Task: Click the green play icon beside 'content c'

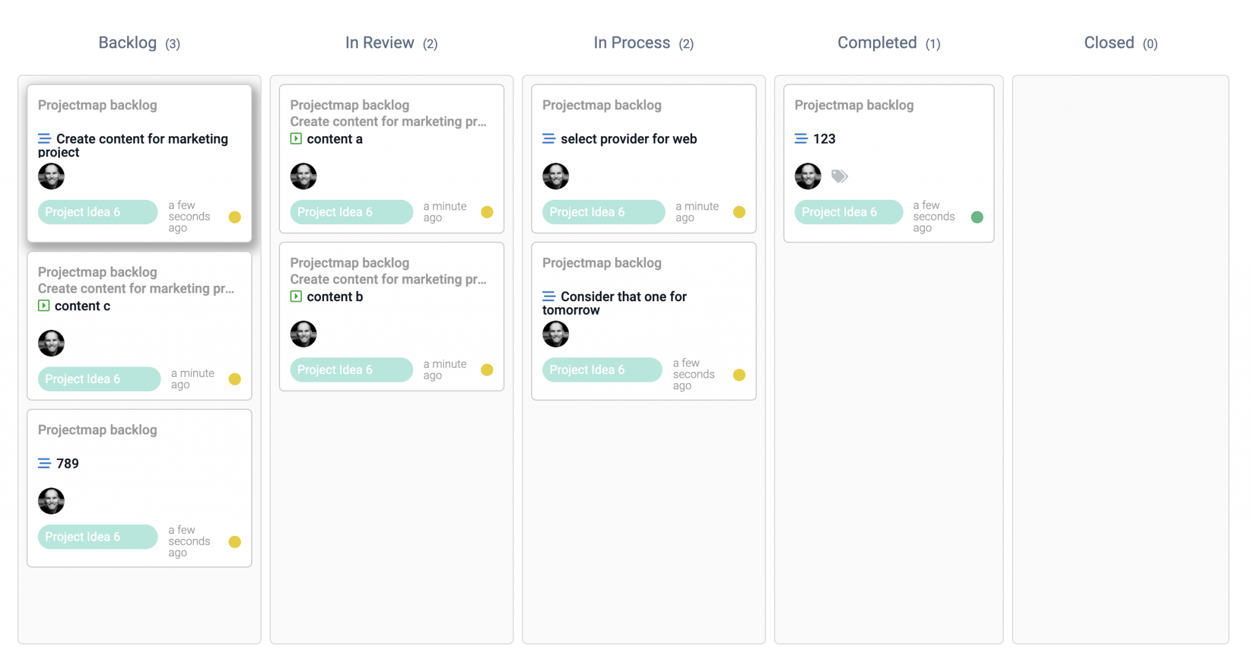Action: tap(44, 305)
